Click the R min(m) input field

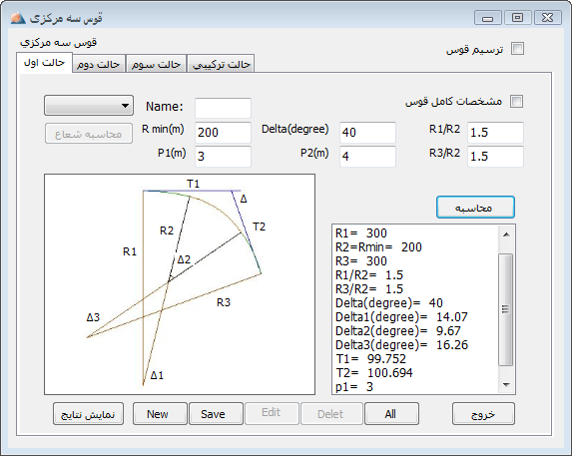tap(223, 133)
